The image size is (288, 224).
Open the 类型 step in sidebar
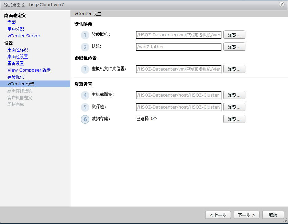coord(12,22)
